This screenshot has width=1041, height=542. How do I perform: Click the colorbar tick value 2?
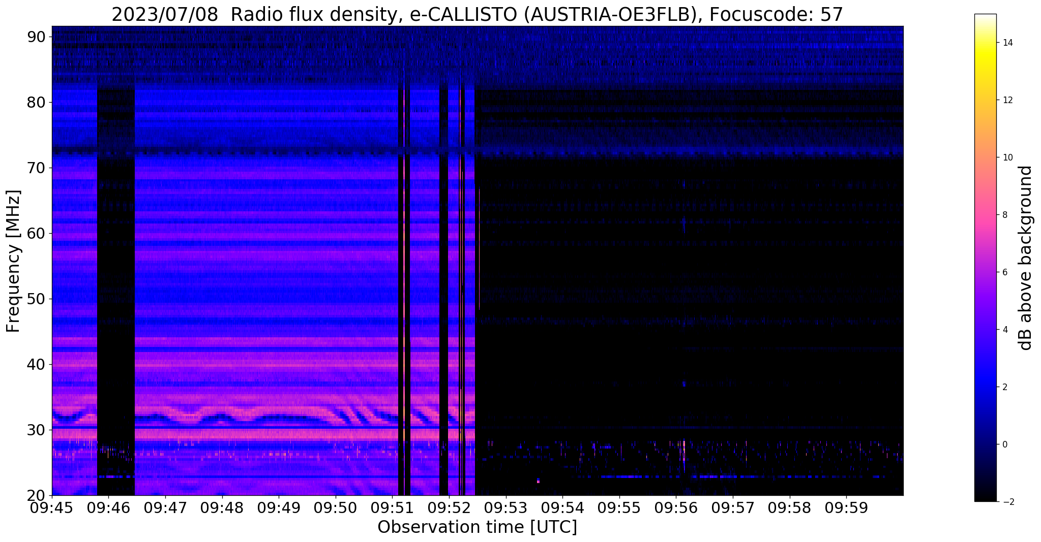(x=1004, y=387)
